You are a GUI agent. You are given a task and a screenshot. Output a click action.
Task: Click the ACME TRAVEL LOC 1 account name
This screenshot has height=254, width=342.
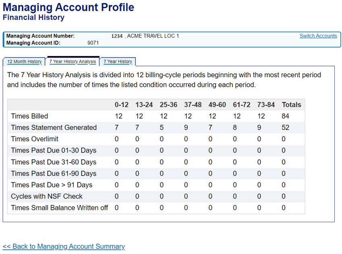tap(153, 36)
